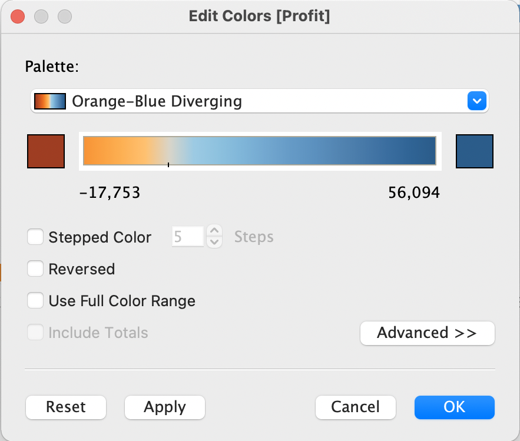Pick the dark orange start color swatch
Viewport: 520px width, 441px height.
46,151
